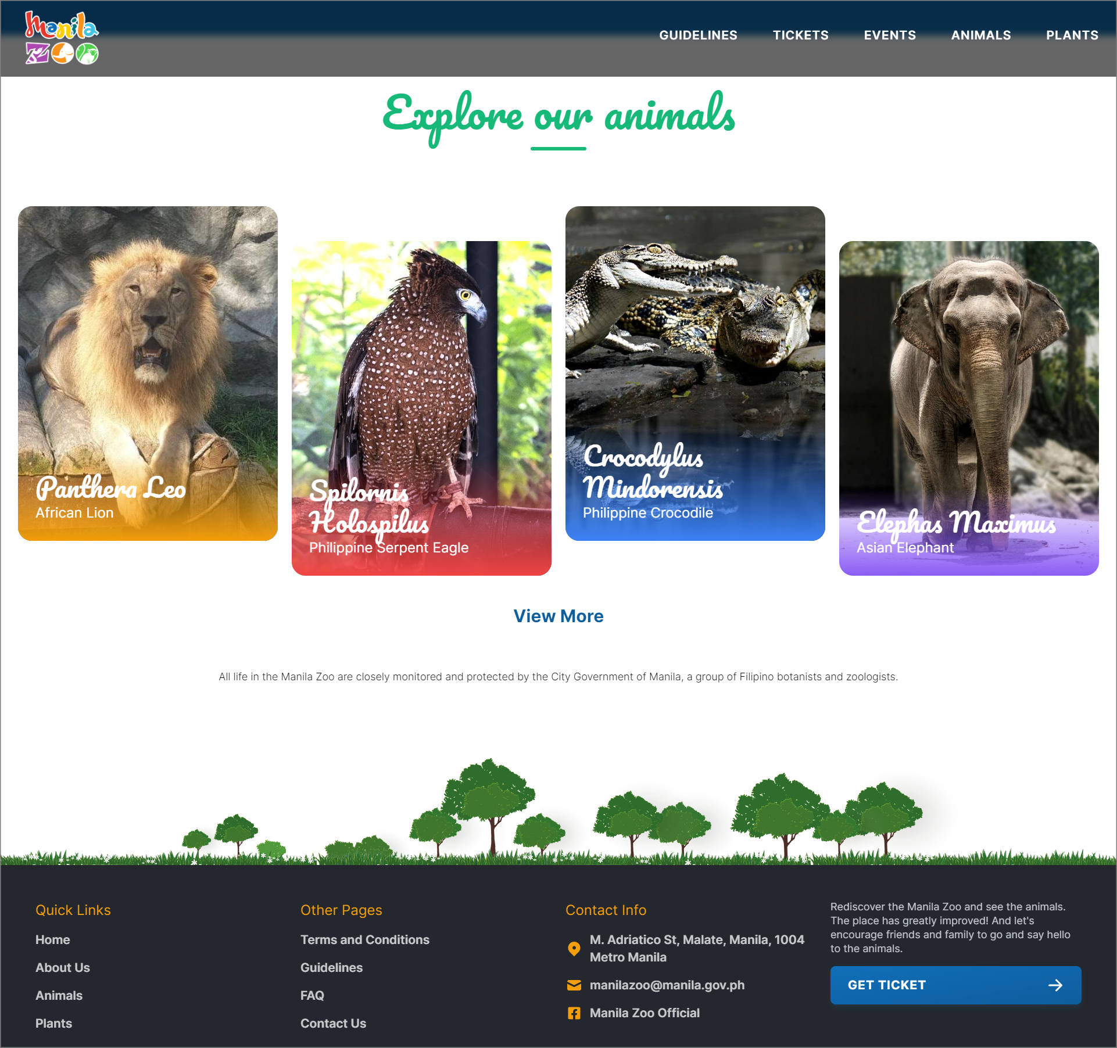Click the Facebook icon in footer
1117x1048 pixels.
pos(574,1013)
